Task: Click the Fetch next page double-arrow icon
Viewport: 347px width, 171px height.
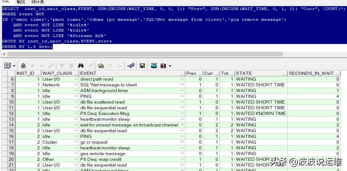Action: point(62,66)
